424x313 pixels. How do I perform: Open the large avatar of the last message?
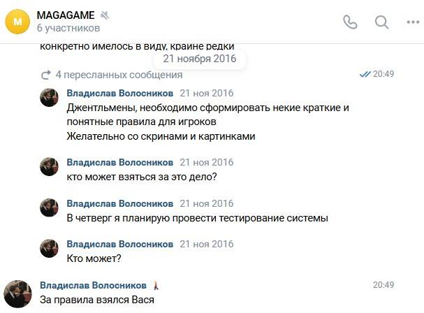click(x=18, y=294)
